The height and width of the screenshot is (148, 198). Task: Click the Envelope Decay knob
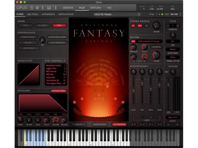[47, 120]
